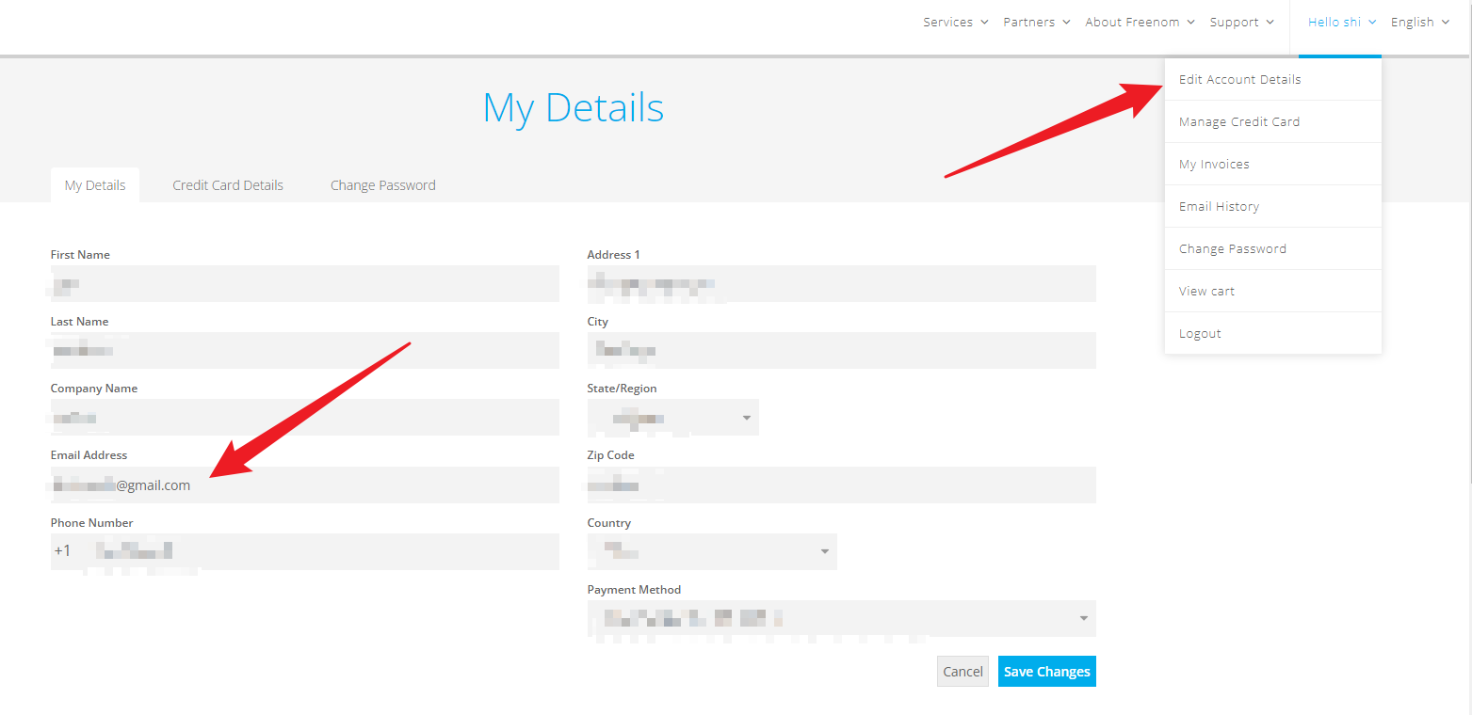Open the Services dropdown menu
Viewport: 1472px width, 715px height.
coord(955,23)
